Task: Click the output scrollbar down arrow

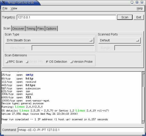Action: (x=143, y=123)
